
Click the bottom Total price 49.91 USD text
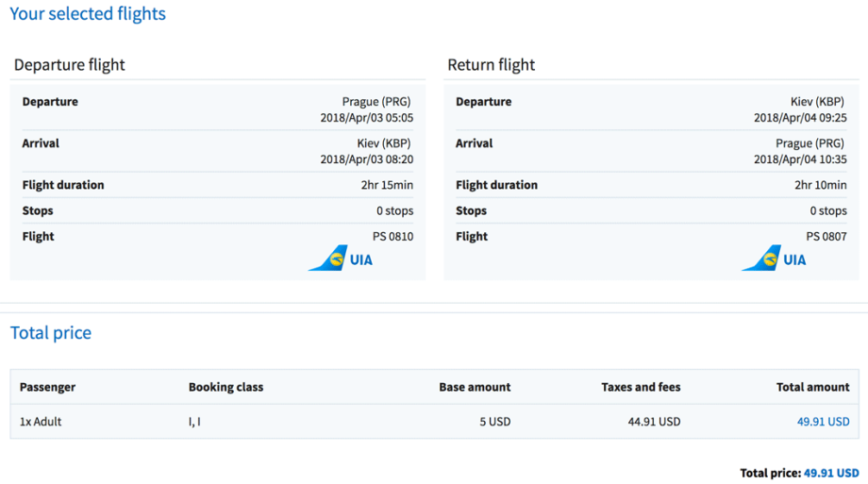831,473
